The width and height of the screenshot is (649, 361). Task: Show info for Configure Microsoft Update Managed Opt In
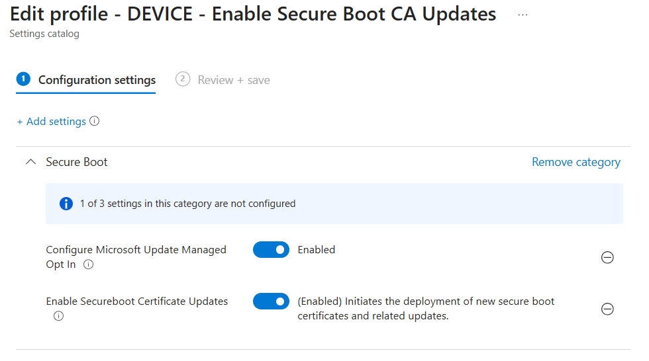pos(89,264)
